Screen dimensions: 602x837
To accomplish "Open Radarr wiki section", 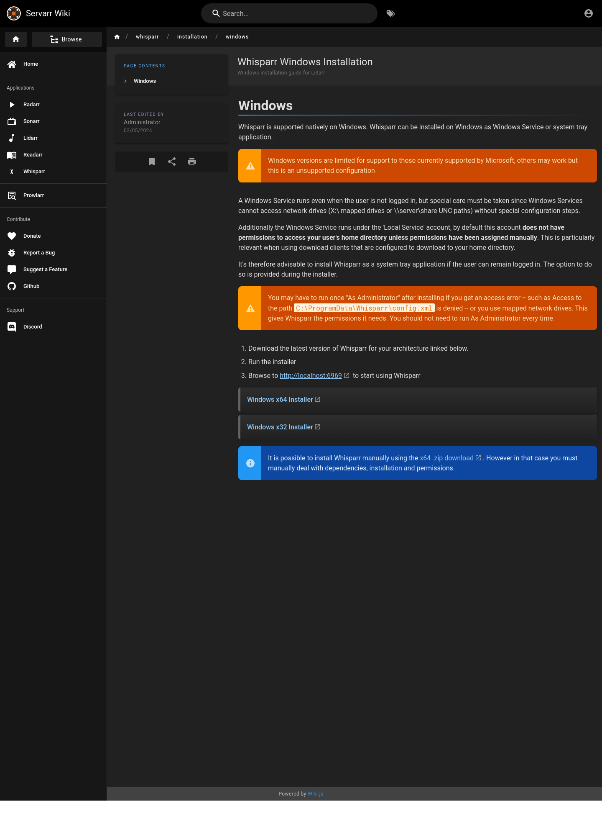I will pyautogui.click(x=54, y=105).
